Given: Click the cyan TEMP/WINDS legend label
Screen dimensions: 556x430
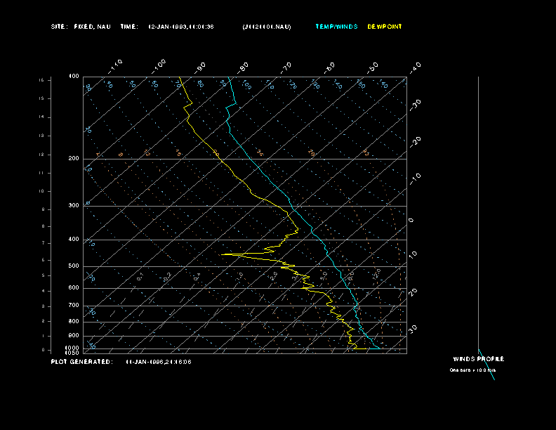Looking at the screenshot, I should click(336, 27).
